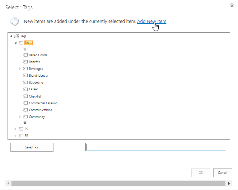Click the tag icon next to EN
This screenshot has height=190, width=238.
click(x=21, y=43)
